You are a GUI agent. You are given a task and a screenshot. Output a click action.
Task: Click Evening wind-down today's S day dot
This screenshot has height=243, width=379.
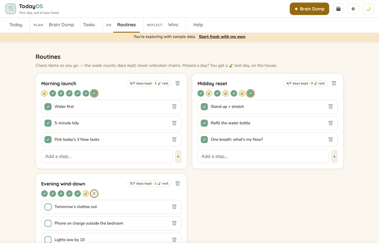[94, 193]
